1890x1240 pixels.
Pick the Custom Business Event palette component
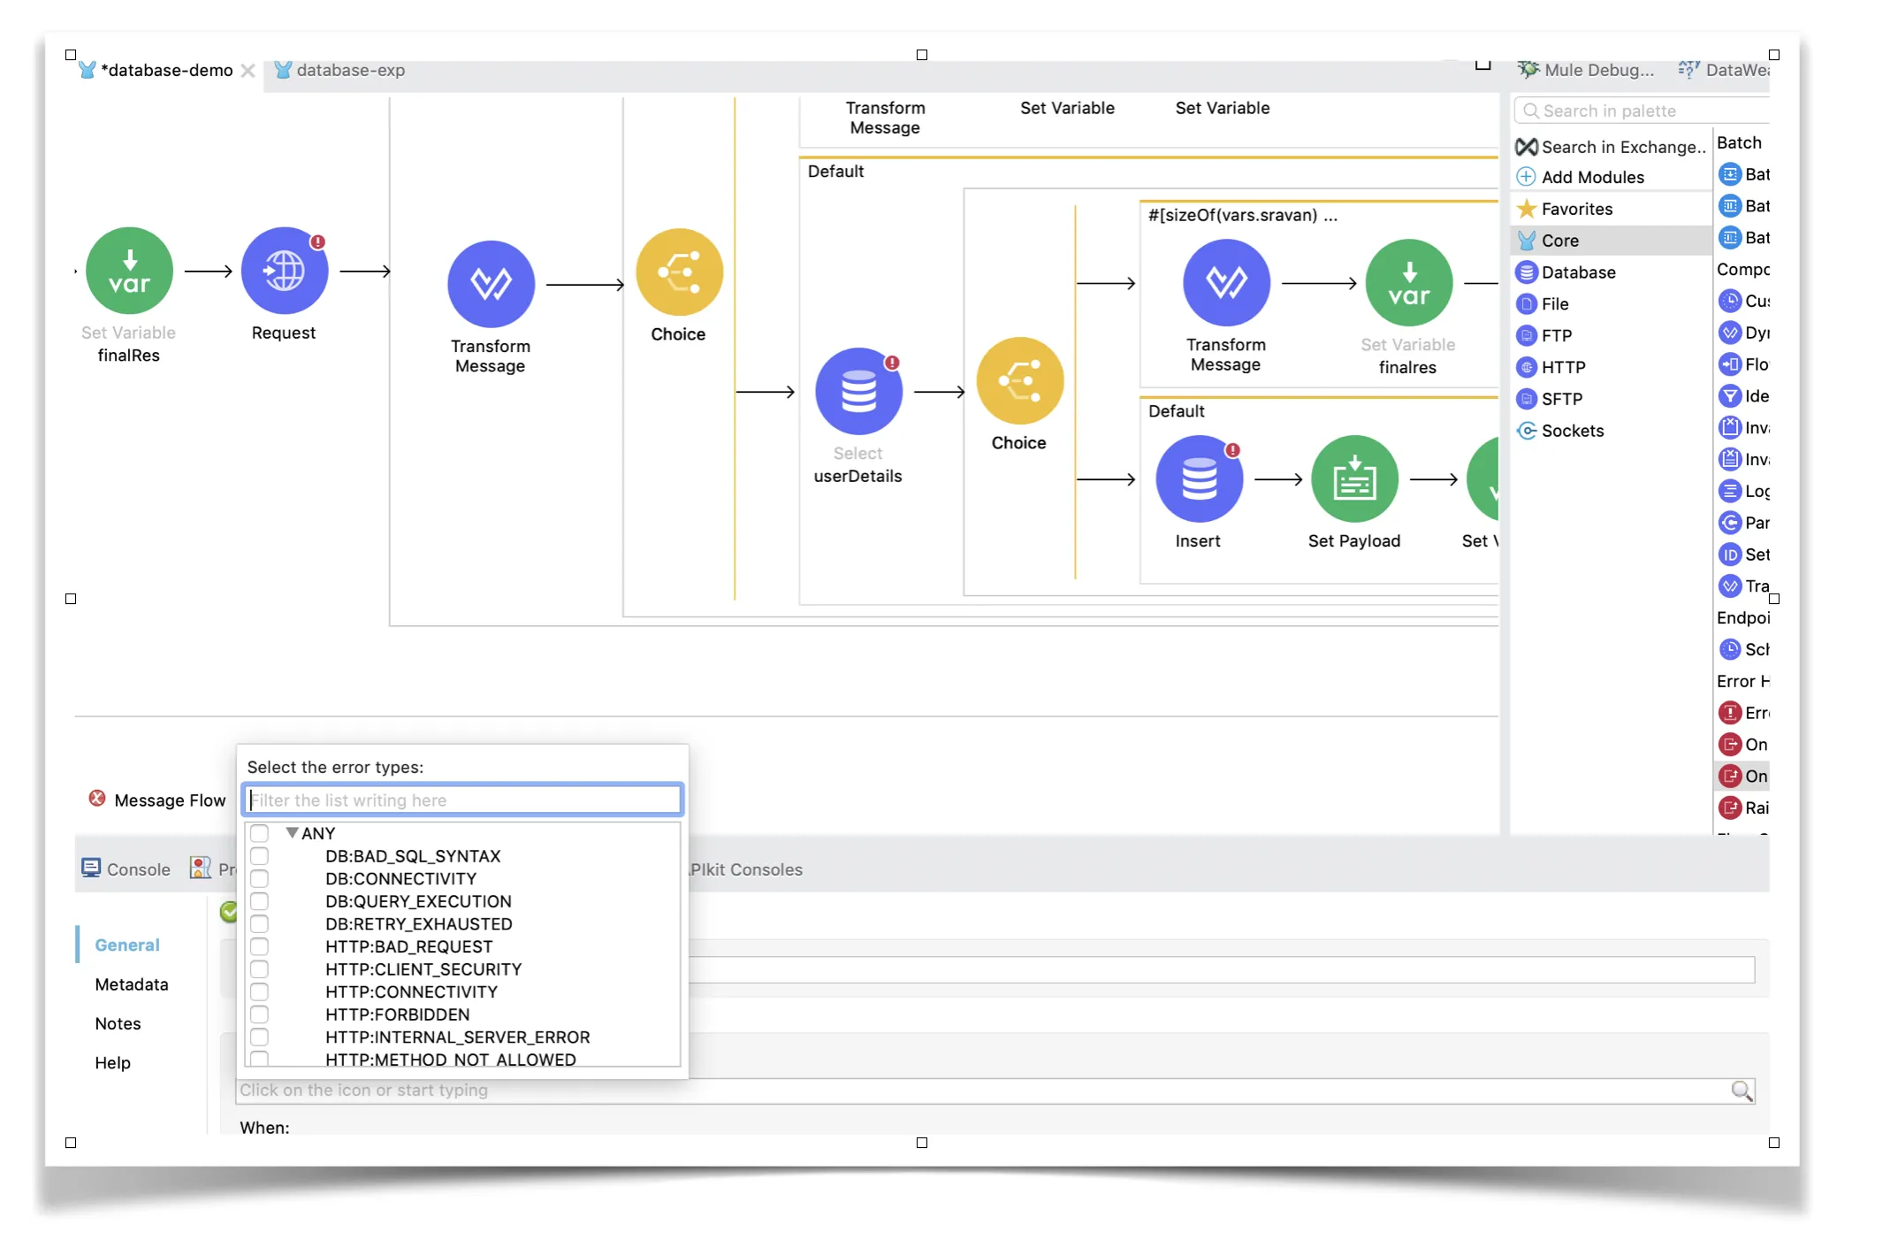(1743, 301)
